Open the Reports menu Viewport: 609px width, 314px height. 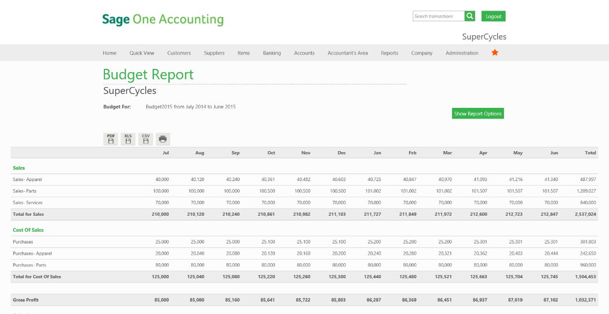pos(389,53)
